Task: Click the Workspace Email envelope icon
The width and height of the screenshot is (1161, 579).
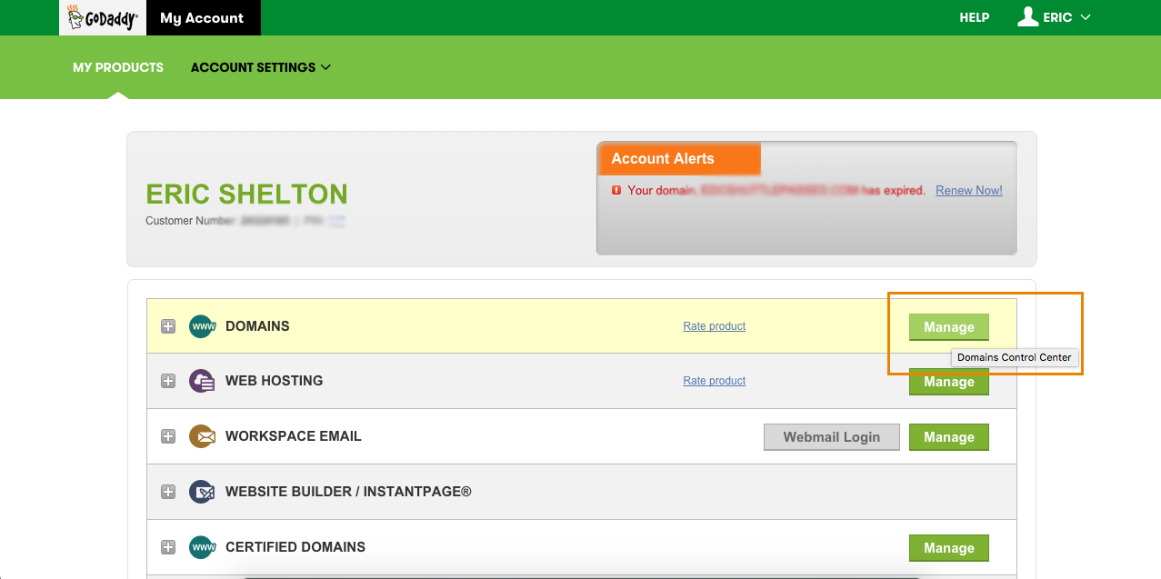Action: coord(201,436)
